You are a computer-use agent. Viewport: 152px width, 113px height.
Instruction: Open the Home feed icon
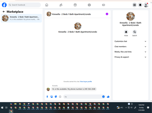(47, 5)
